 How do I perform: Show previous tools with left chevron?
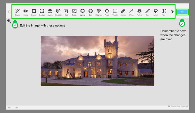tap(9, 12)
